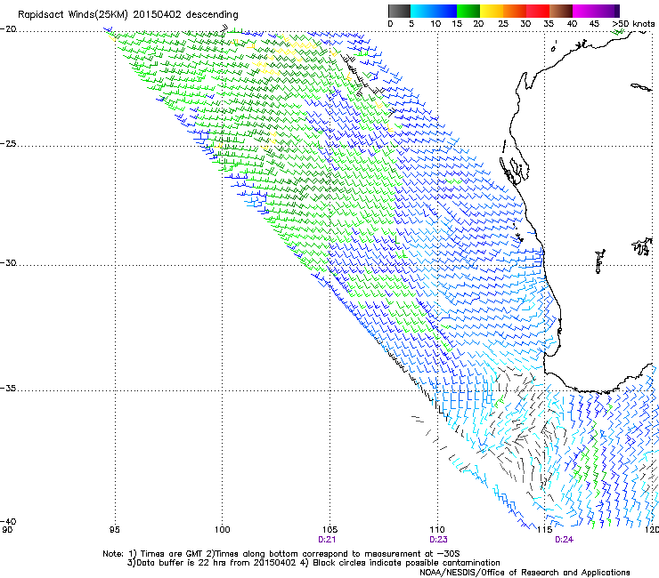This screenshot has height=578, width=659.
Task: Click the longitude label '110'
Action: coord(437,530)
